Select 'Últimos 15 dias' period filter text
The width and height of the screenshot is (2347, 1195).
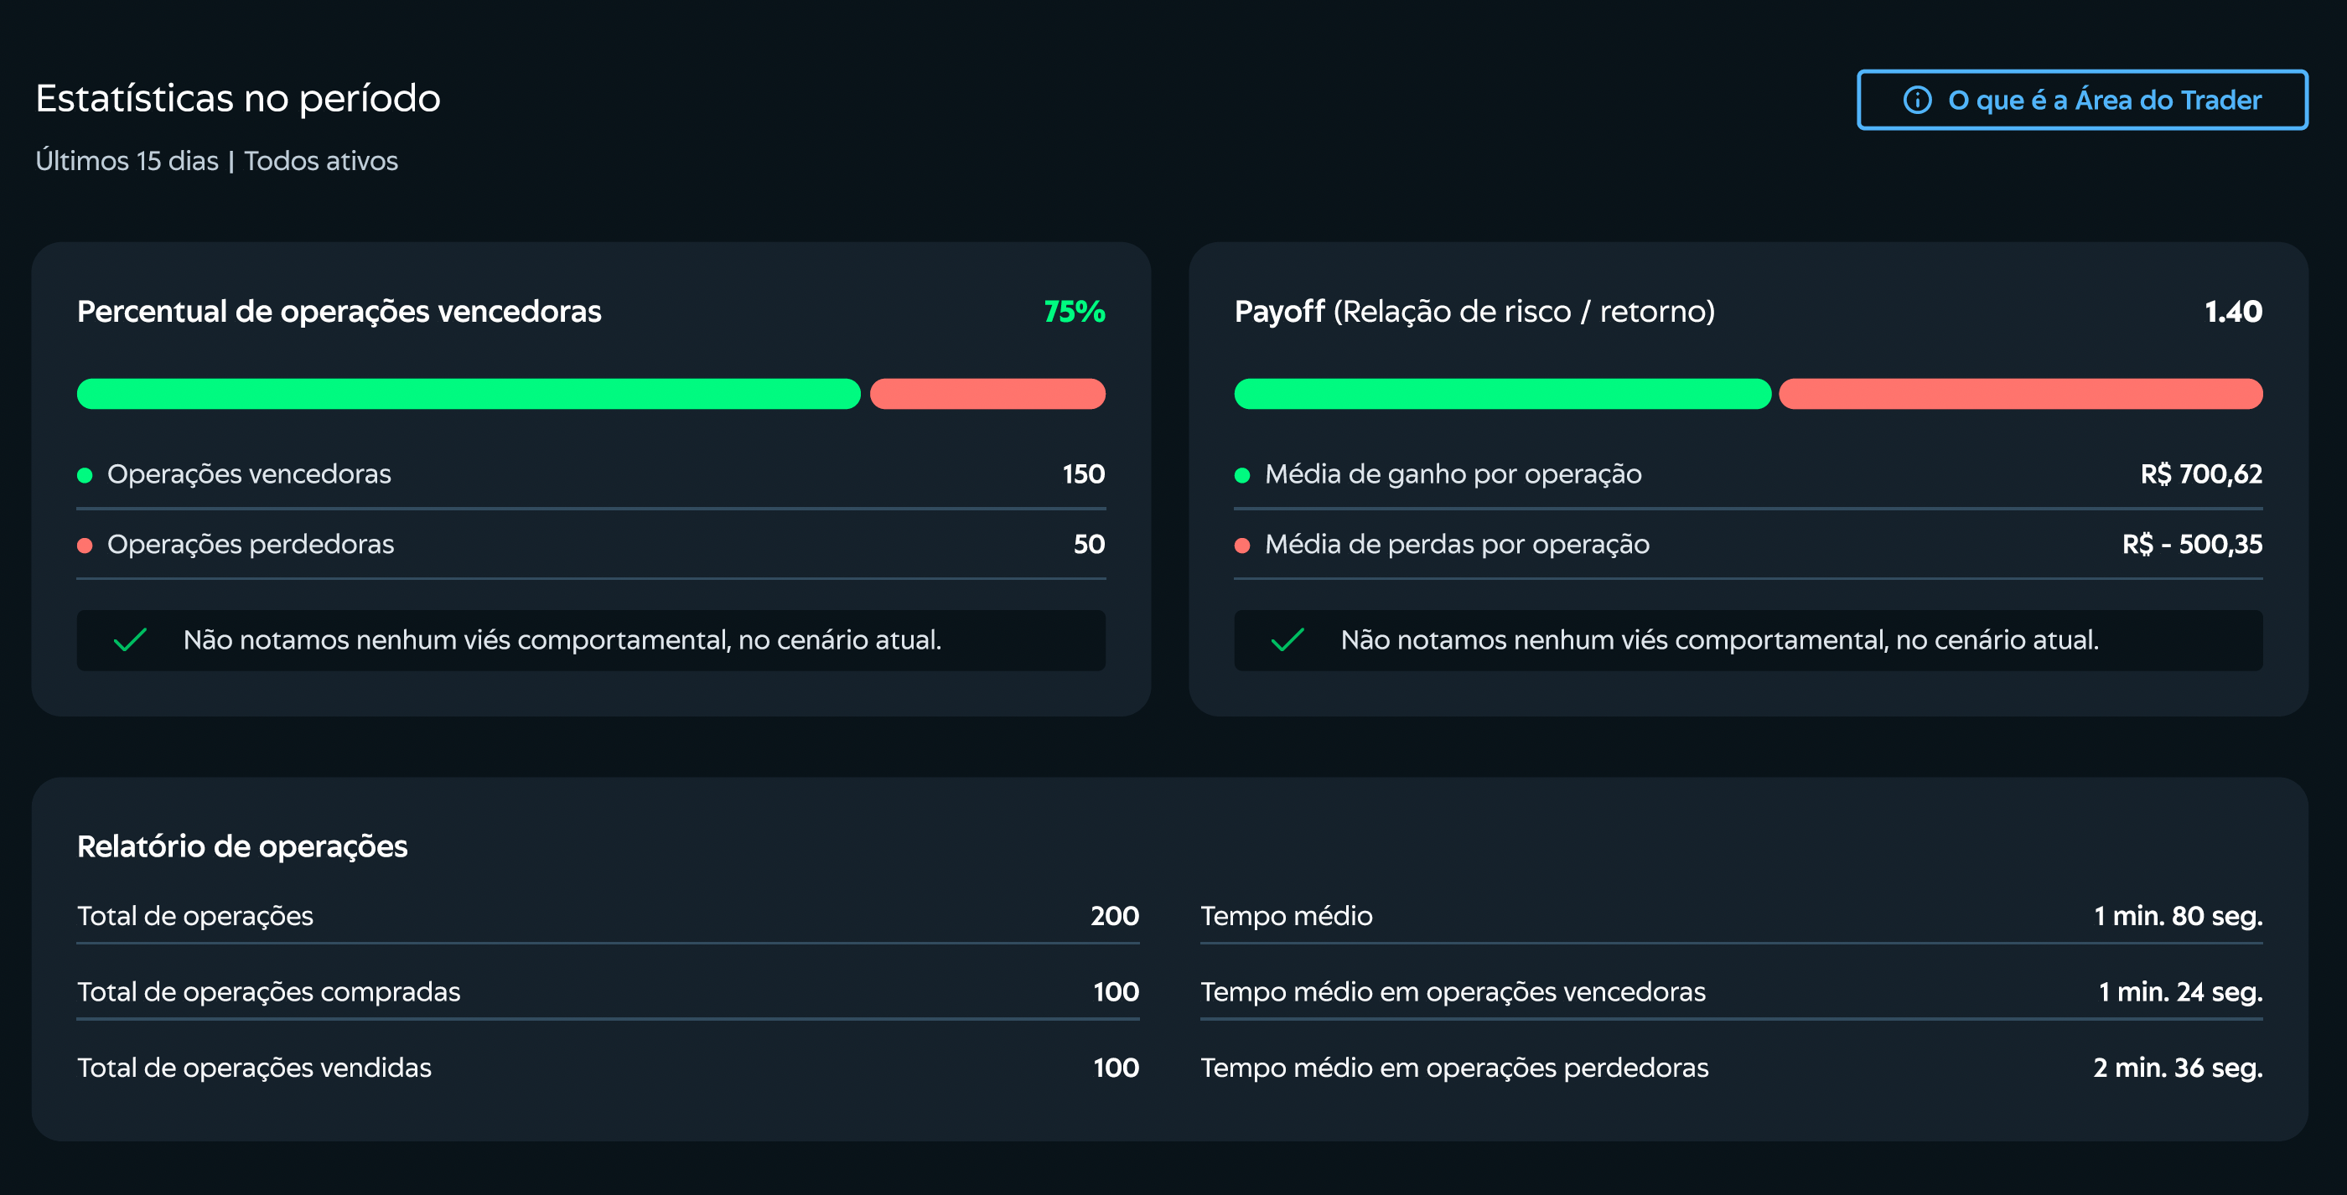[x=127, y=161]
